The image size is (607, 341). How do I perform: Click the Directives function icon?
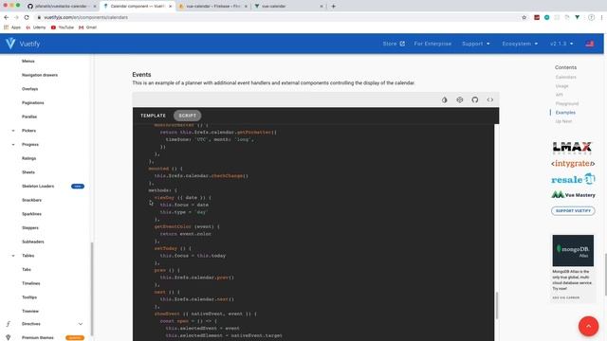pyautogui.click(x=9, y=324)
